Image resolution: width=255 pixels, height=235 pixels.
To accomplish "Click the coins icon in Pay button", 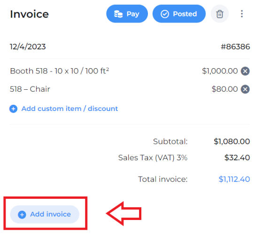I will [x=118, y=14].
